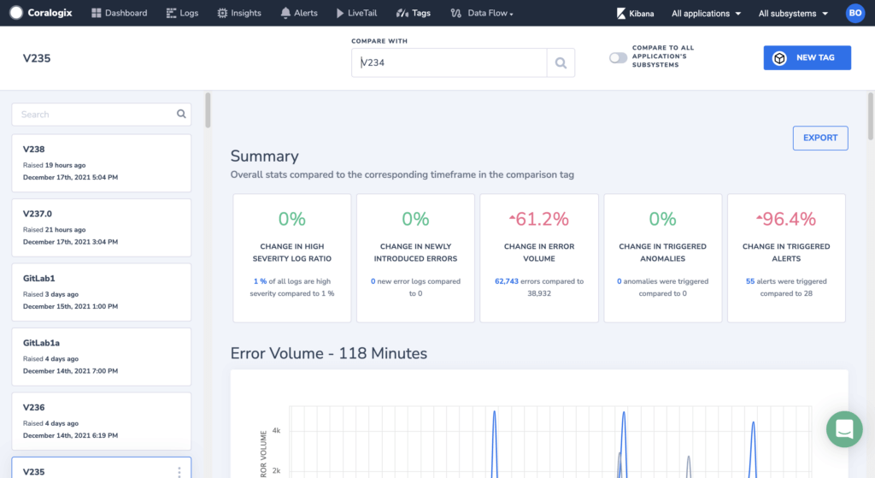Click the 55 alerts link
The width and height of the screenshot is (875, 478).
click(x=750, y=281)
